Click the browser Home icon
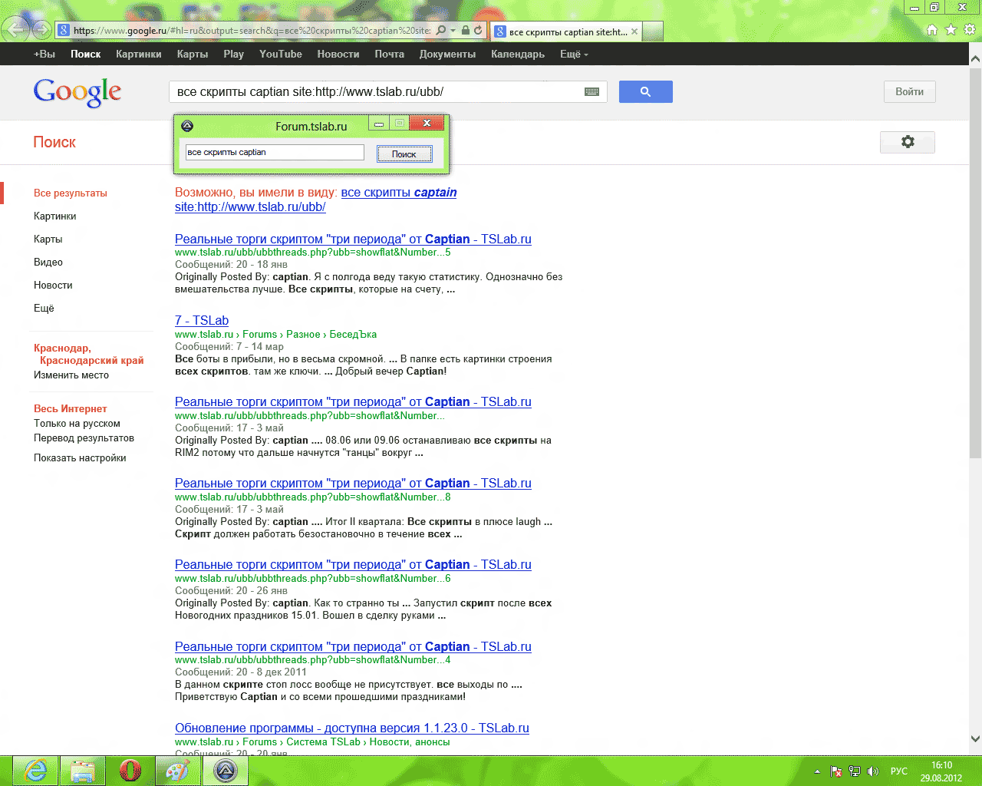 point(932,30)
